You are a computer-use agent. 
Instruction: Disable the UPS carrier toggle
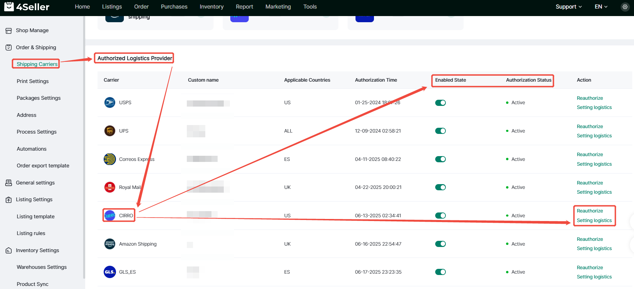[x=440, y=131]
